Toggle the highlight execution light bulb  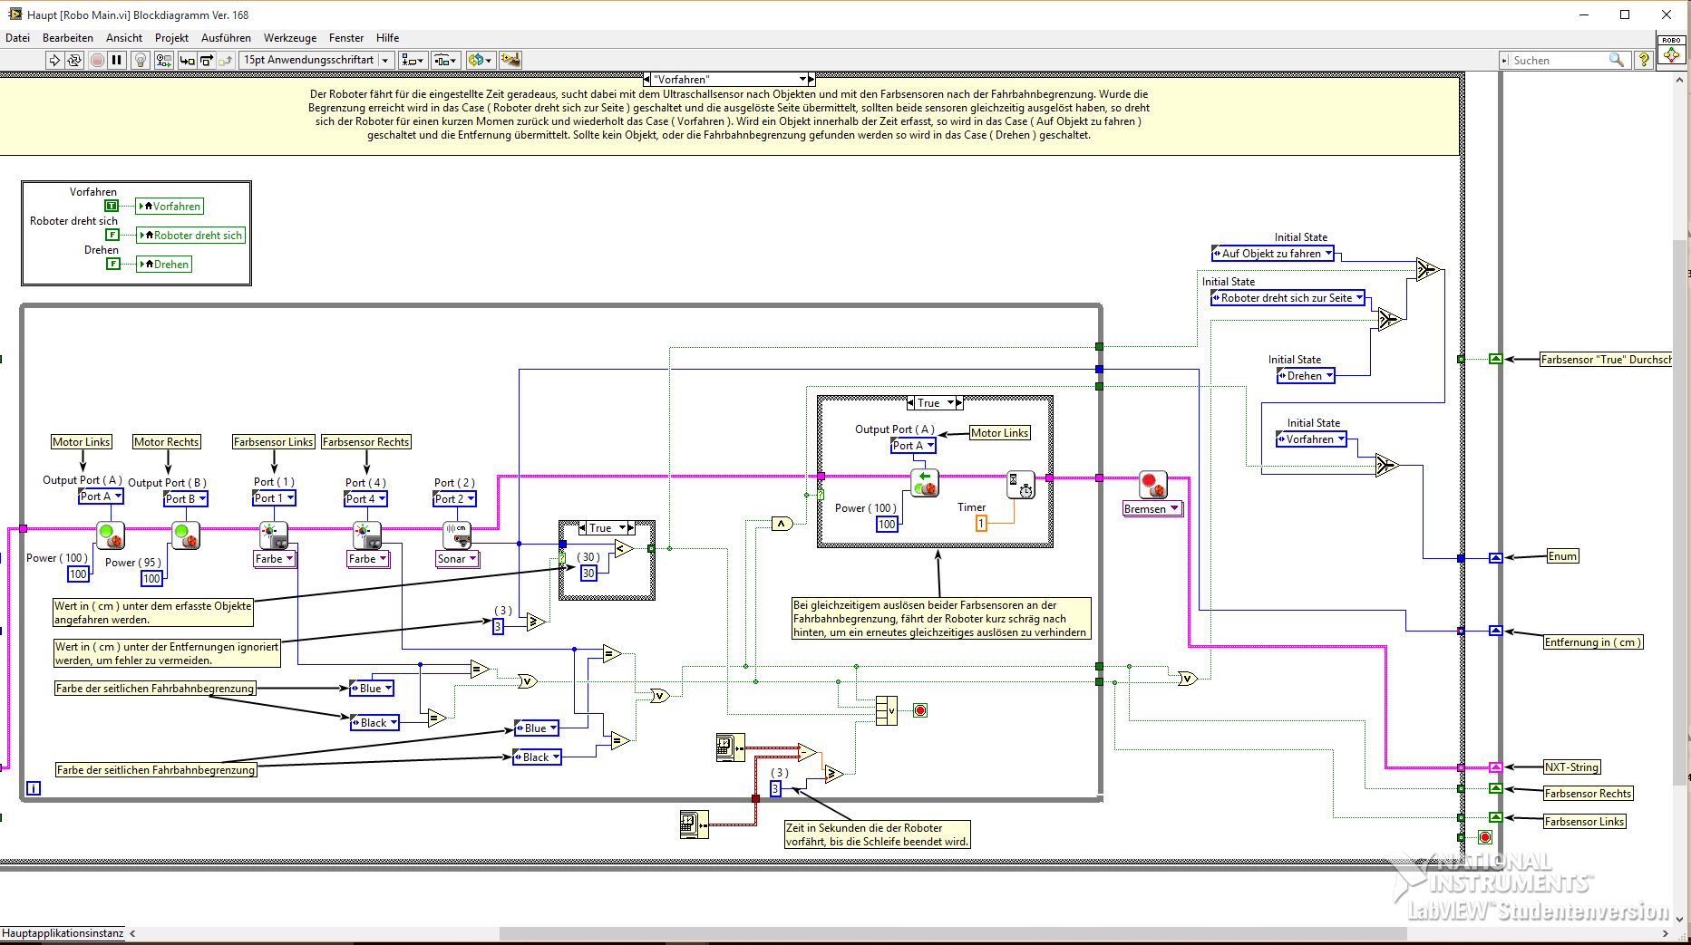141,60
